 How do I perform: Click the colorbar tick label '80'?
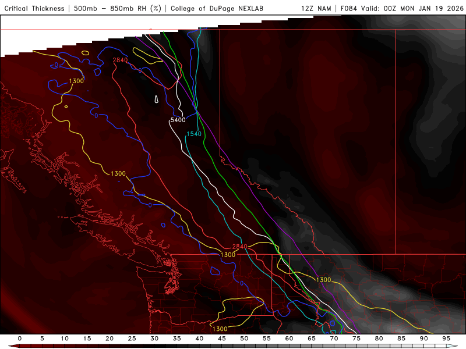[379, 339]
